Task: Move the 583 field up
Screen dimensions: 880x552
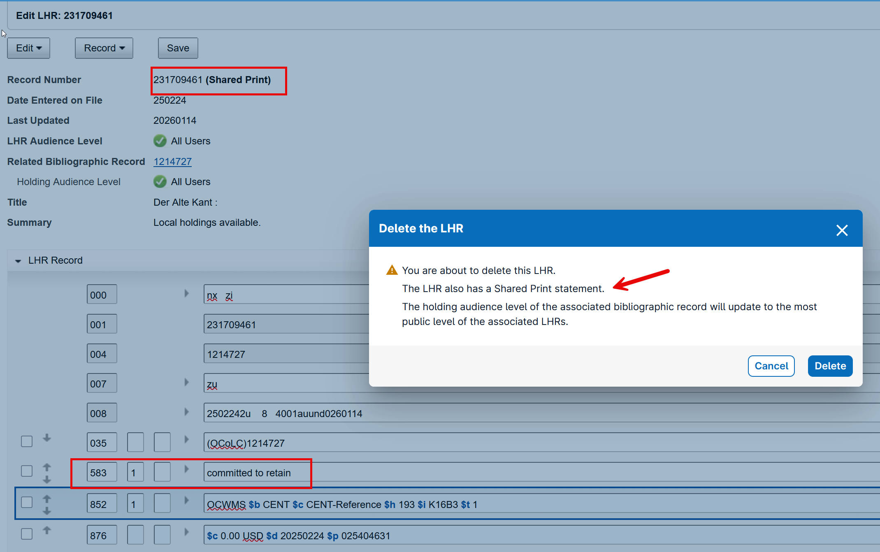Action: (47, 467)
